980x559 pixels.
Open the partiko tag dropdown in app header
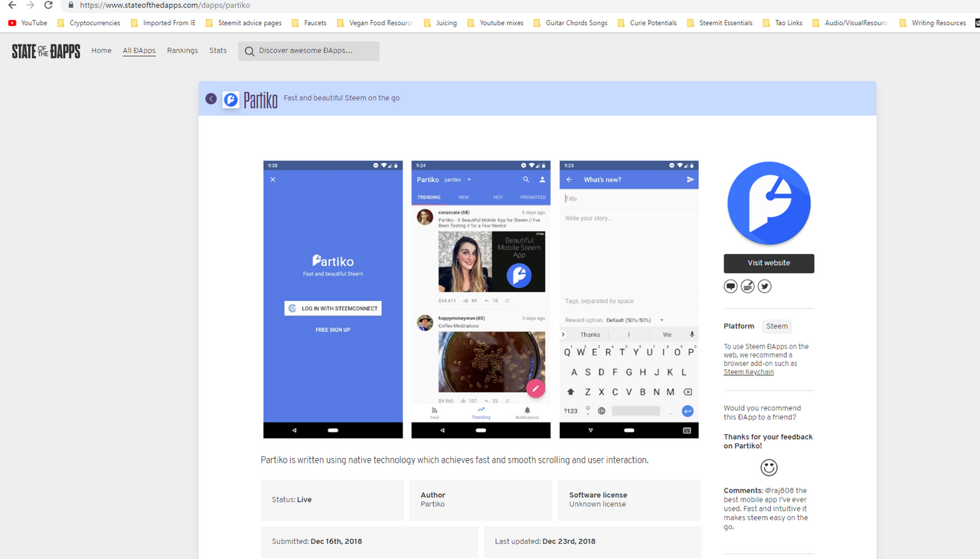(458, 180)
